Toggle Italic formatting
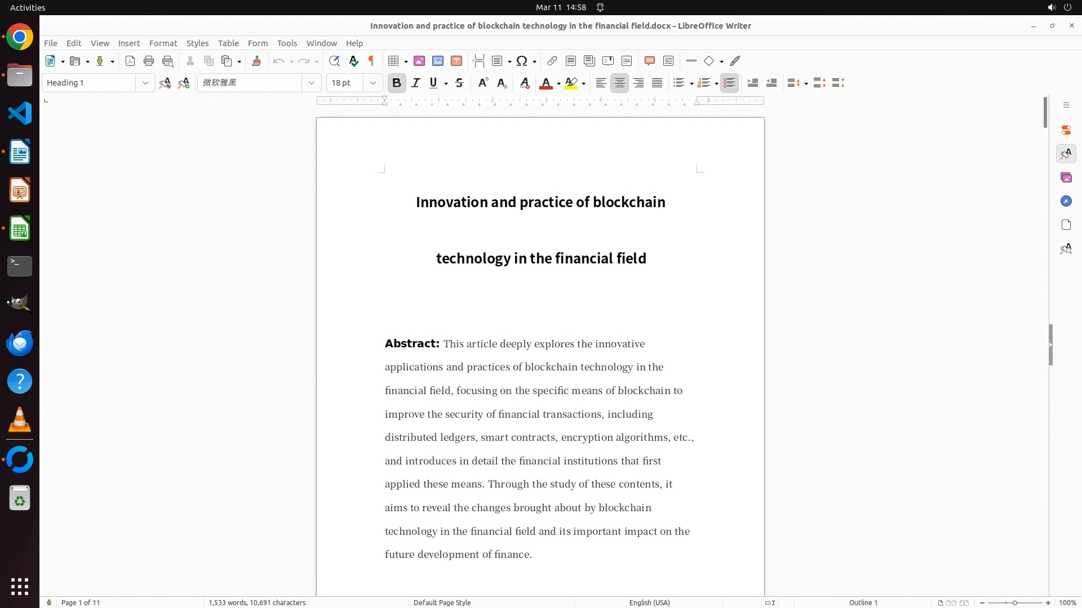 pyautogui.click(x=416, y=83)
